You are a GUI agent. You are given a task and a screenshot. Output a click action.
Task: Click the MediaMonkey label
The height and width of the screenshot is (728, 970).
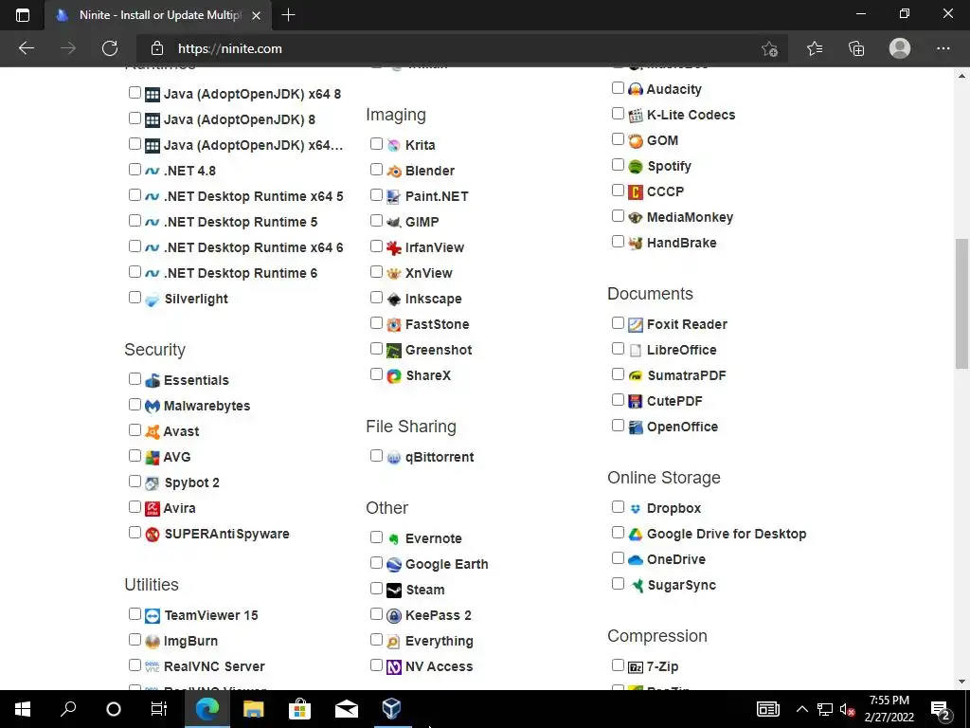point(690,217)
